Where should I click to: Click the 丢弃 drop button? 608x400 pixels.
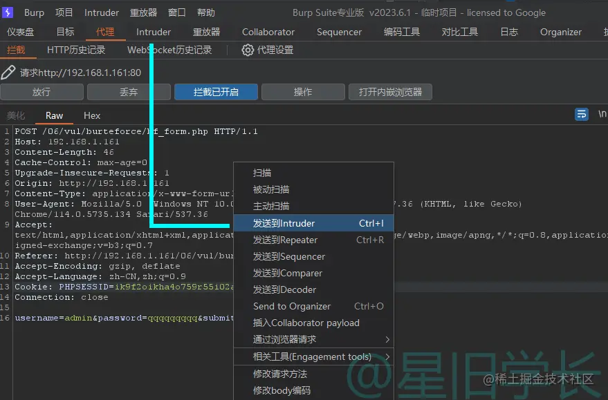tap(129, 92)
